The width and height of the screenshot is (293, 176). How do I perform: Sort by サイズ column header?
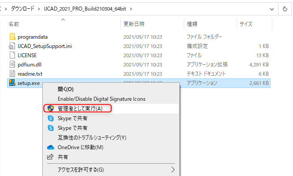[246, 24]
